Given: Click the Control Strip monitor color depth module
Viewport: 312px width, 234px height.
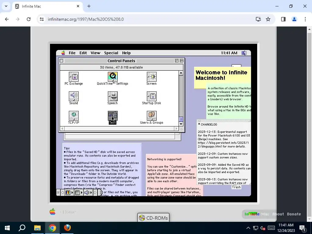Looking at the screenshot, I should click(x=69, y=193).
